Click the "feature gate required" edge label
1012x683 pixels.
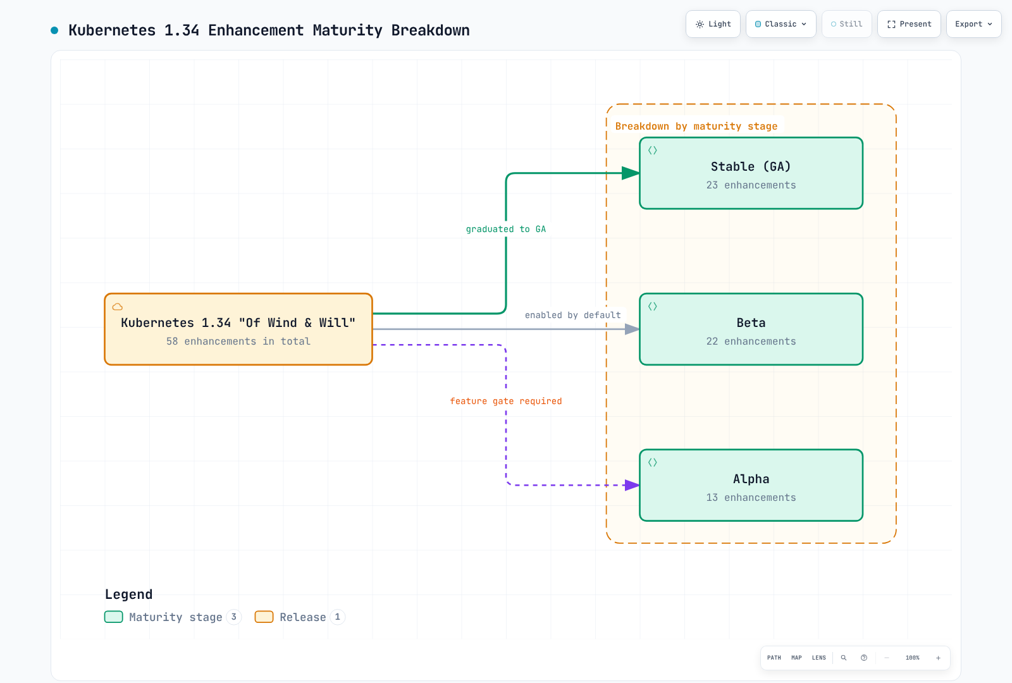tap(506, 401)
